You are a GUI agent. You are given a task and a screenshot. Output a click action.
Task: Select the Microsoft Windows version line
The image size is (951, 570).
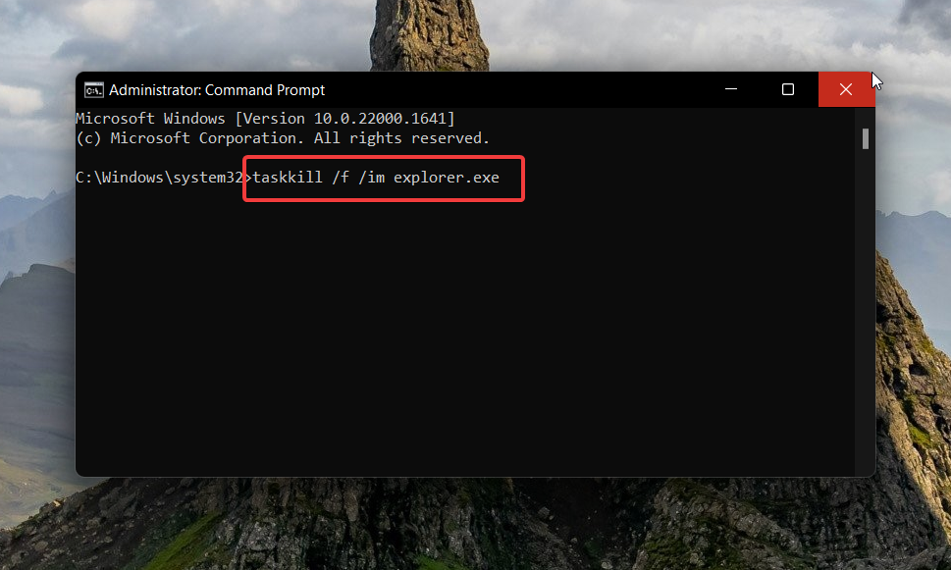click(265, 118)
